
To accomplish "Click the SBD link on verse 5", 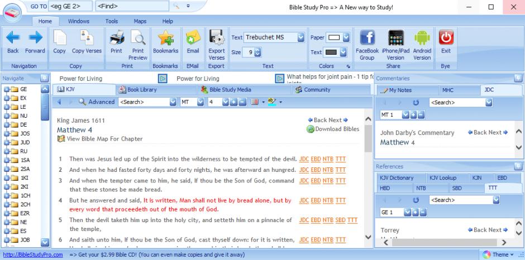I will click(340, 220).
